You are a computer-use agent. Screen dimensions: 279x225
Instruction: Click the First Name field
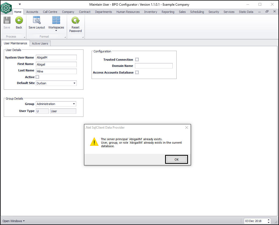coord(56,64)
